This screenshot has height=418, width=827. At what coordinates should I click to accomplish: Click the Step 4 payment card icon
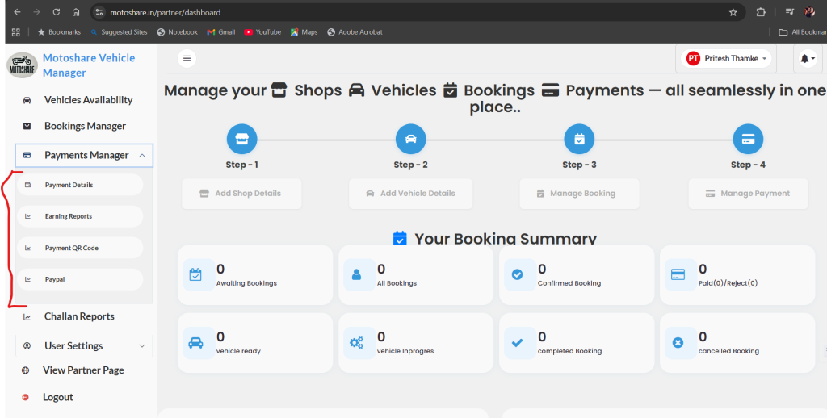pos(748,139)
